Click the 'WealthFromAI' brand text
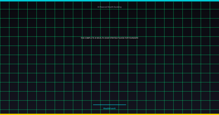Image resolution: width=219 pixels, height=115 pixels. tap(109, 108)
